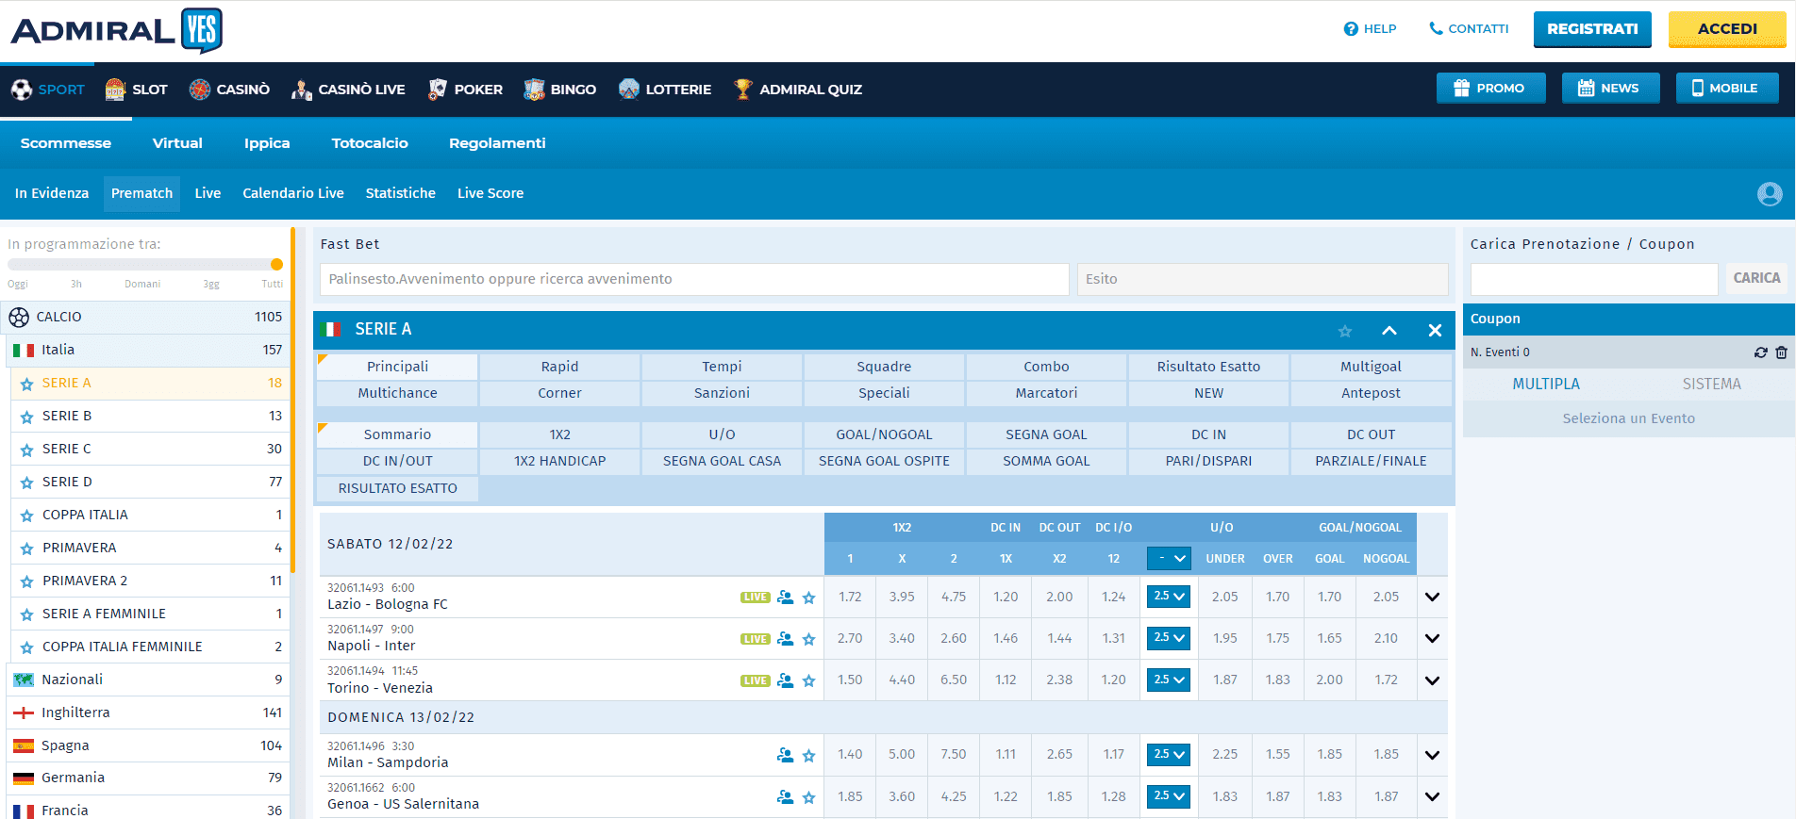Toggle favorite star for PRIMAVERA league
Viewport: 1796px width, 819px height.
click(x=26, y=549)
